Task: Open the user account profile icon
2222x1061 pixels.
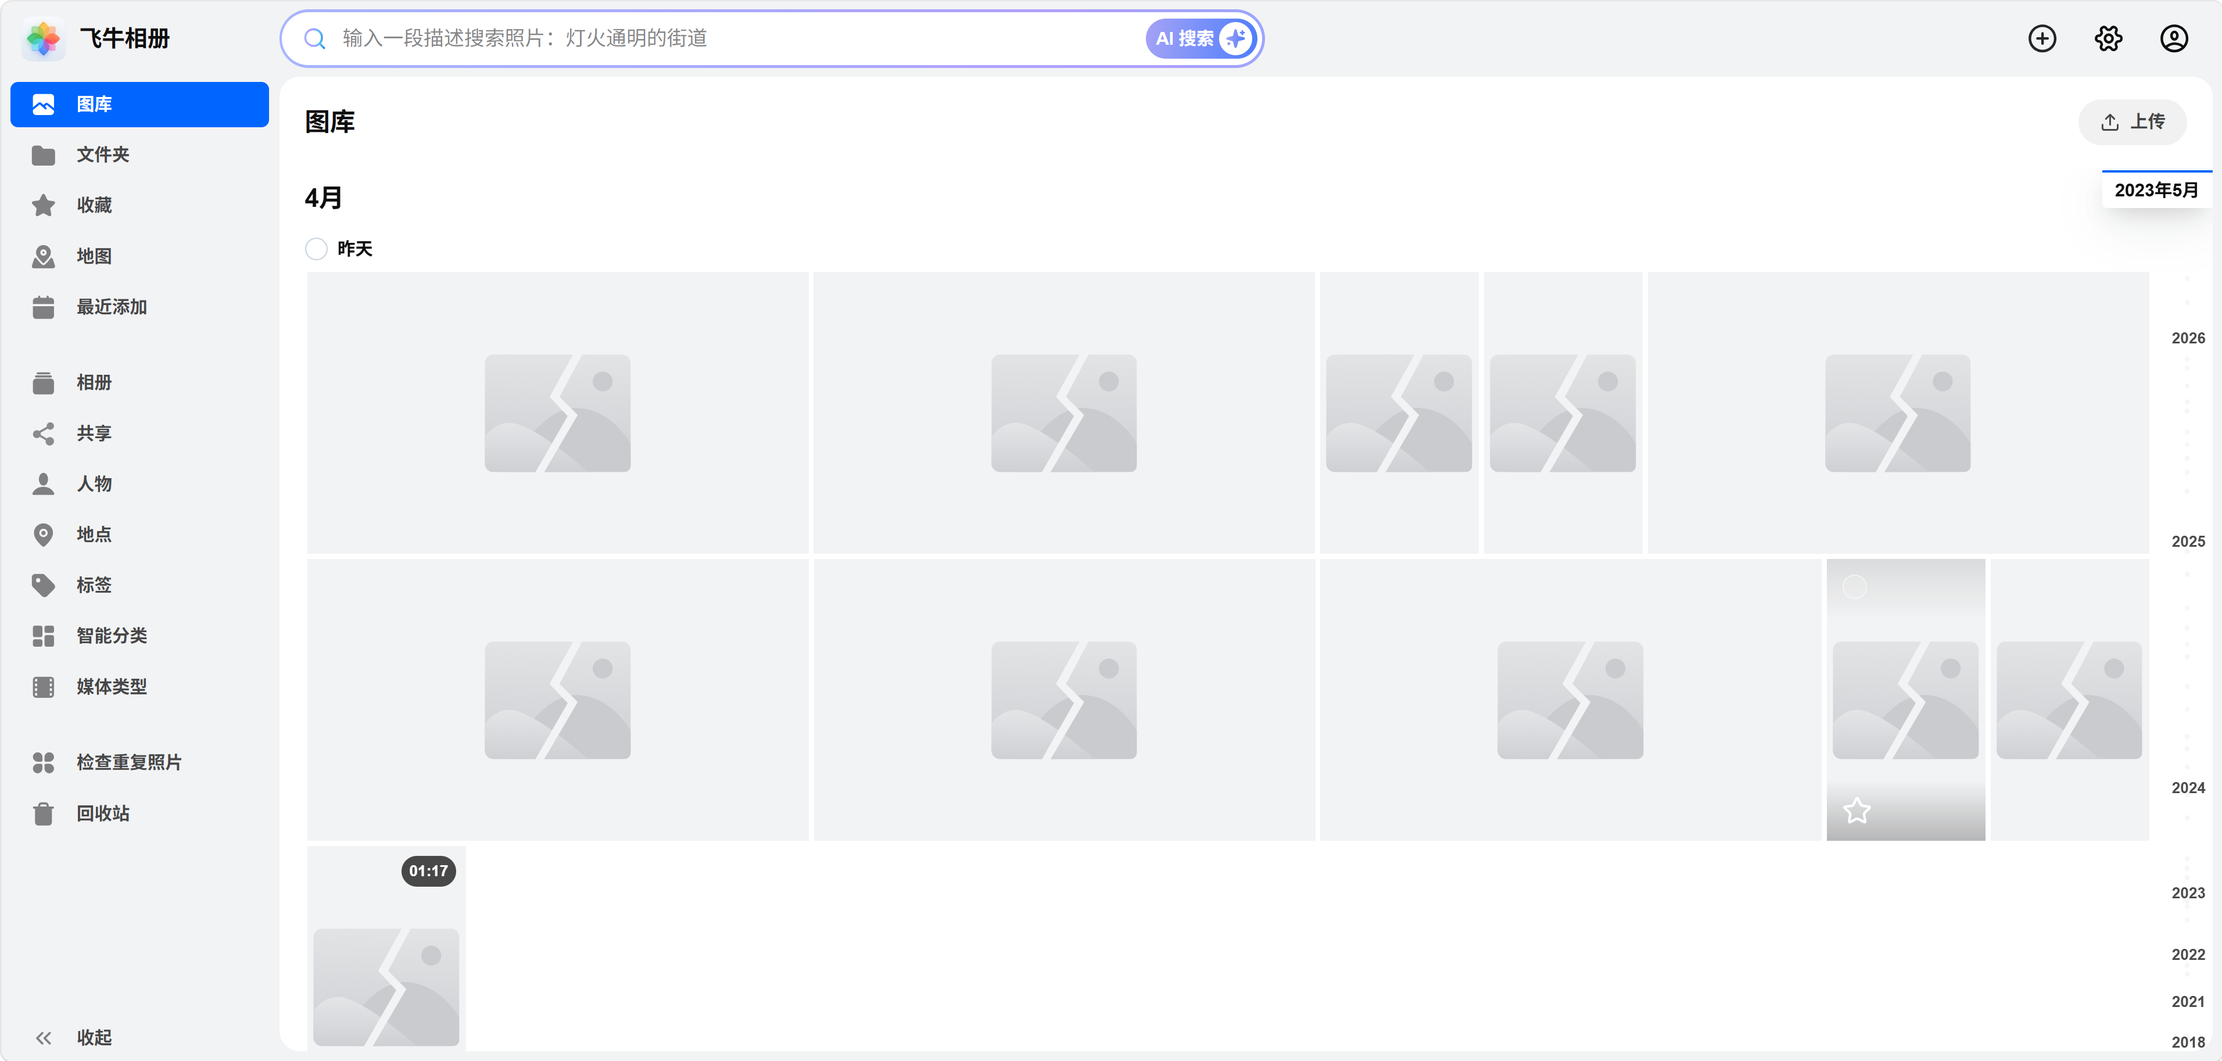Action: [2174, 39]
